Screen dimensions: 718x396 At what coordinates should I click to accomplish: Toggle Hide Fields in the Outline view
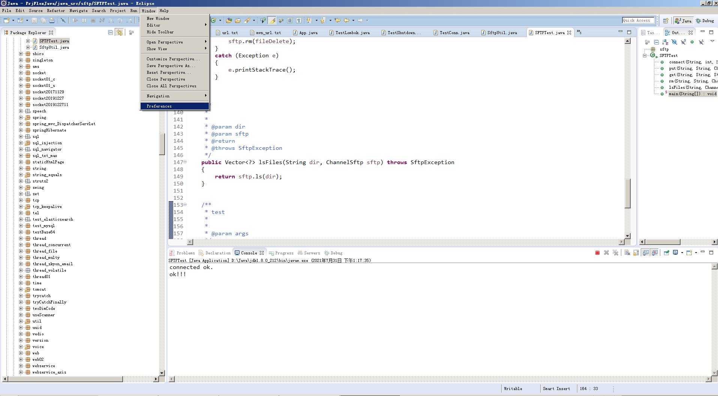pos(674,42)
